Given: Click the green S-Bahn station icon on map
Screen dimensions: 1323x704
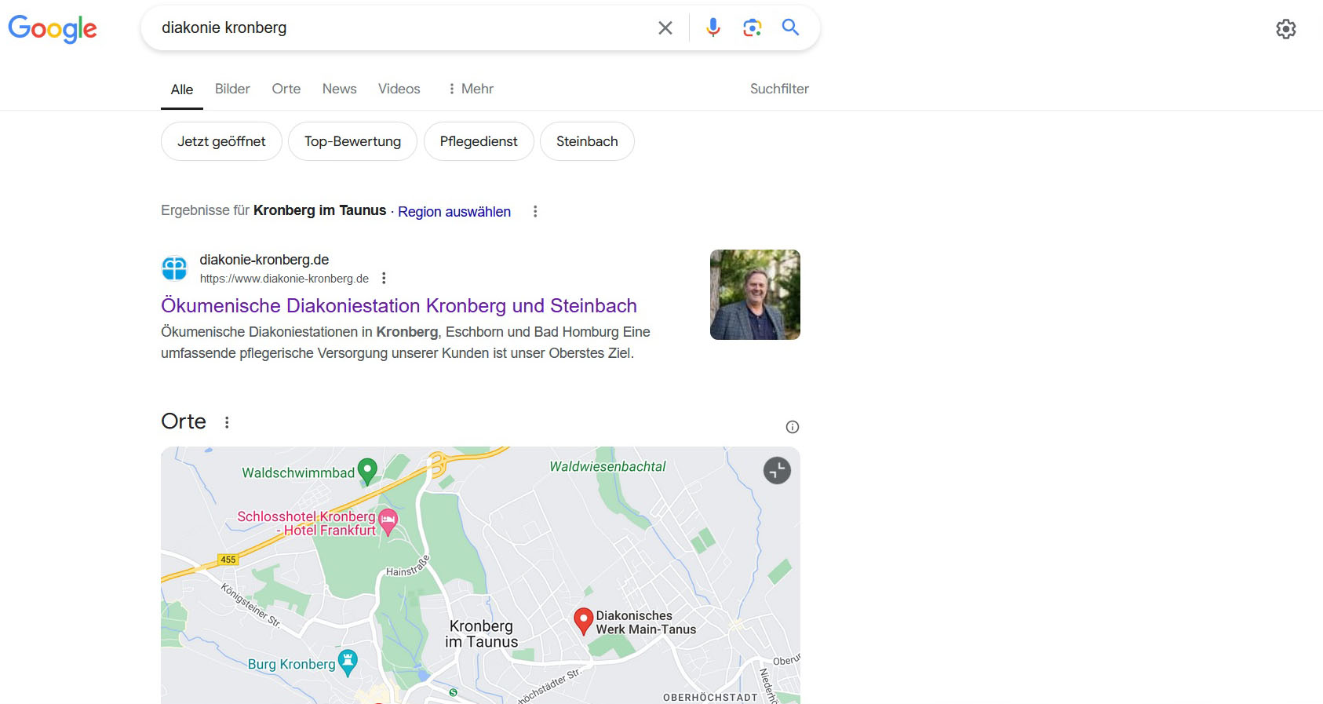Looking at the screenshot, I should pos(453,692).
